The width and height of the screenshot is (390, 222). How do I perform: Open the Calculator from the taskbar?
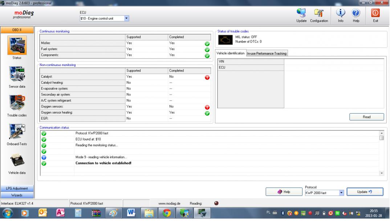coord(78,213)
